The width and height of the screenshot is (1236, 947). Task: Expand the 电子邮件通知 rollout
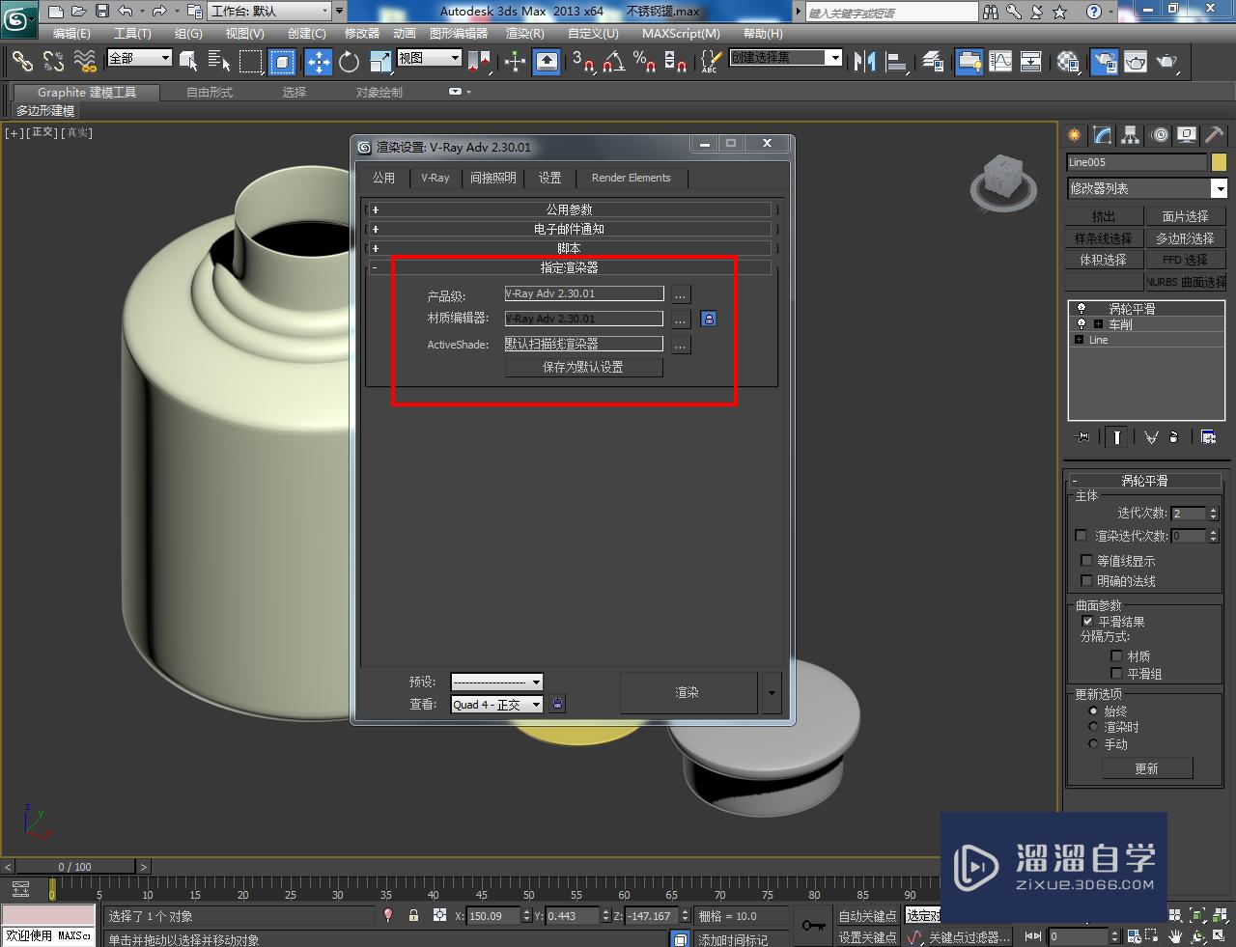coord(570,229)
